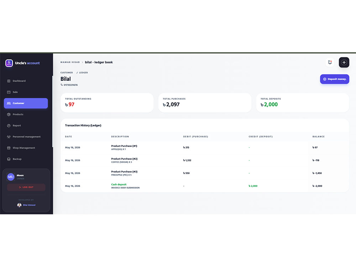Click the ৳ -118 balance cell
Viewport: 356px width, 267px height.
click(x=316, y=160)
